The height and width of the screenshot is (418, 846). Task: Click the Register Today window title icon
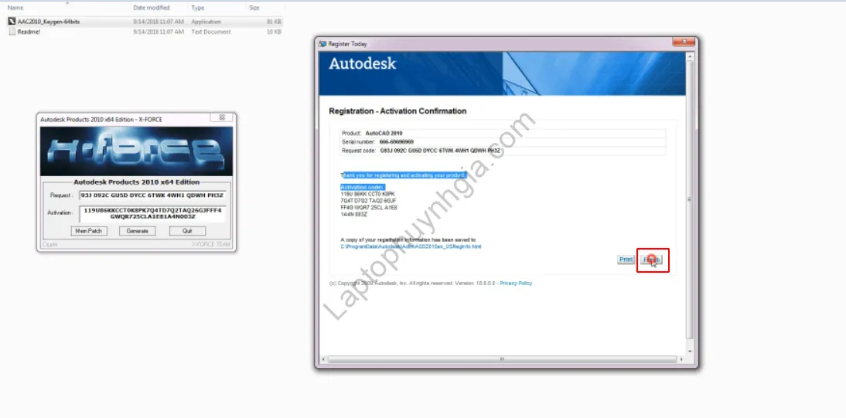pos(322,43)
